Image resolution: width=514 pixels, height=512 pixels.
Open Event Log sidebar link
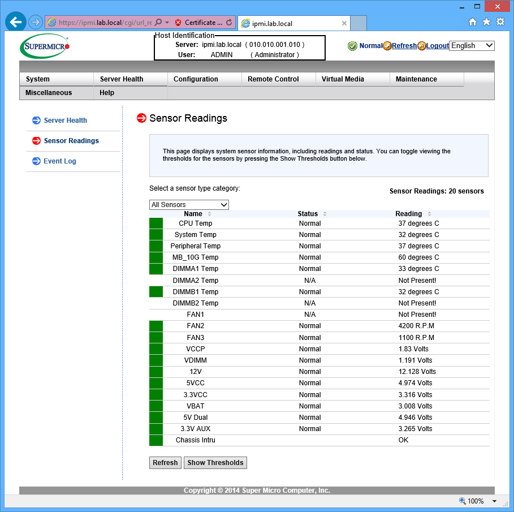point(60,161)
